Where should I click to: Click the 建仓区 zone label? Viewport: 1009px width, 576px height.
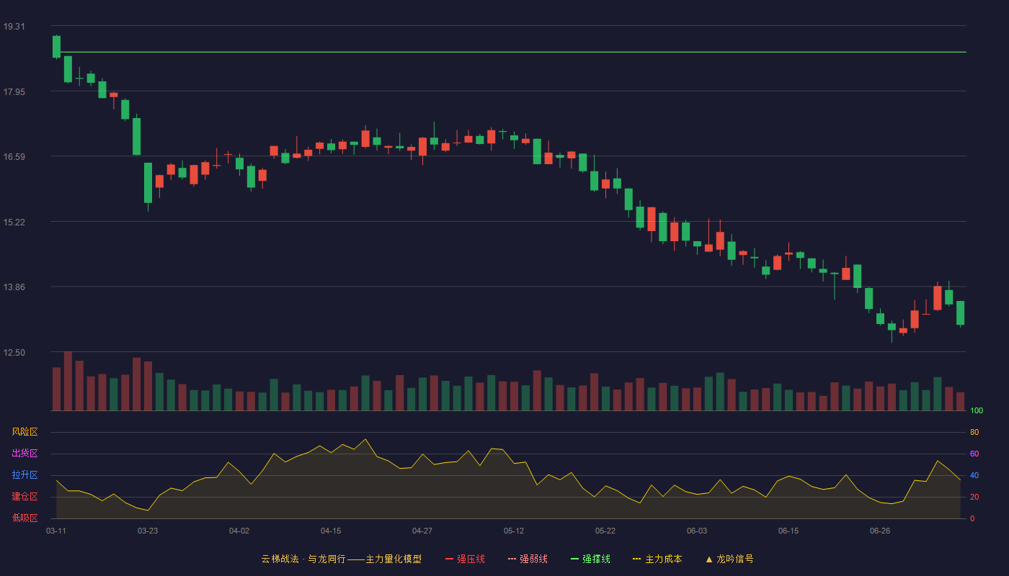25,497
